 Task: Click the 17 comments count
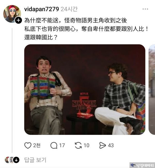pyautogui.click(x=62, y=146)
